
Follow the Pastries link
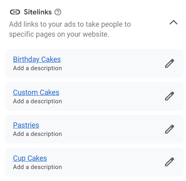pos(26,125)
